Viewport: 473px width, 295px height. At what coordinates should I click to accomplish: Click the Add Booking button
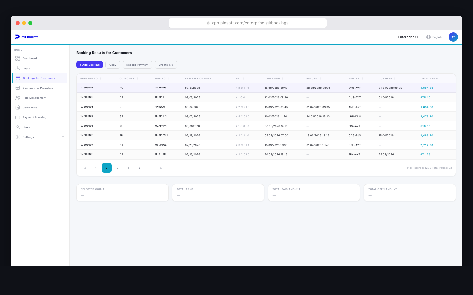click(x=89, y=65)
